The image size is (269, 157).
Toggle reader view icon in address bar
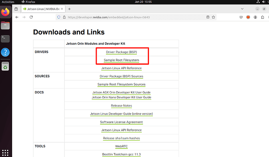point(208,17)
